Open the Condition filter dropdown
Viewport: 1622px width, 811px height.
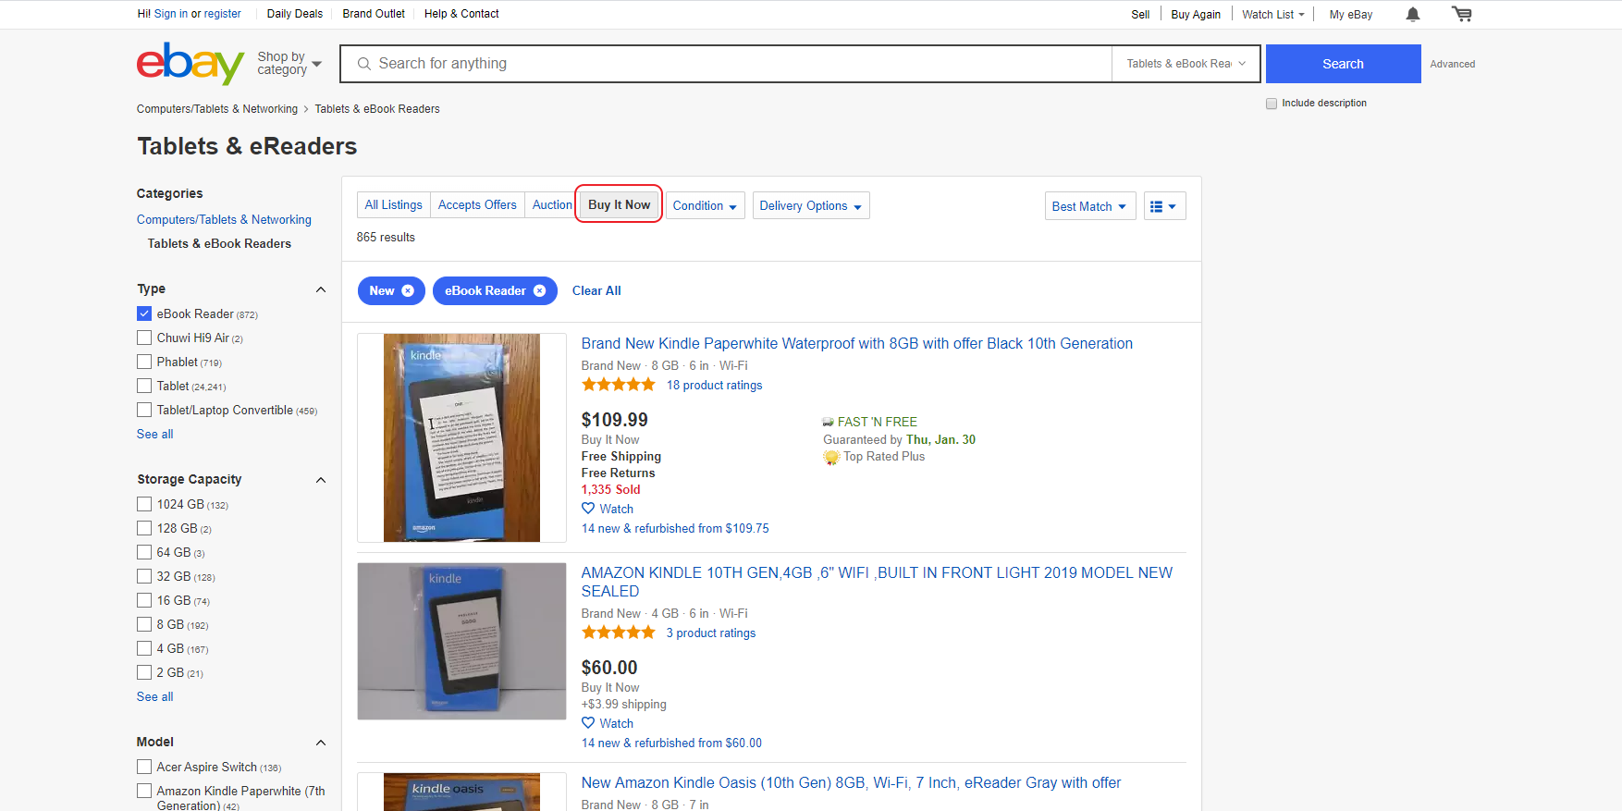(x=705, y=206)
